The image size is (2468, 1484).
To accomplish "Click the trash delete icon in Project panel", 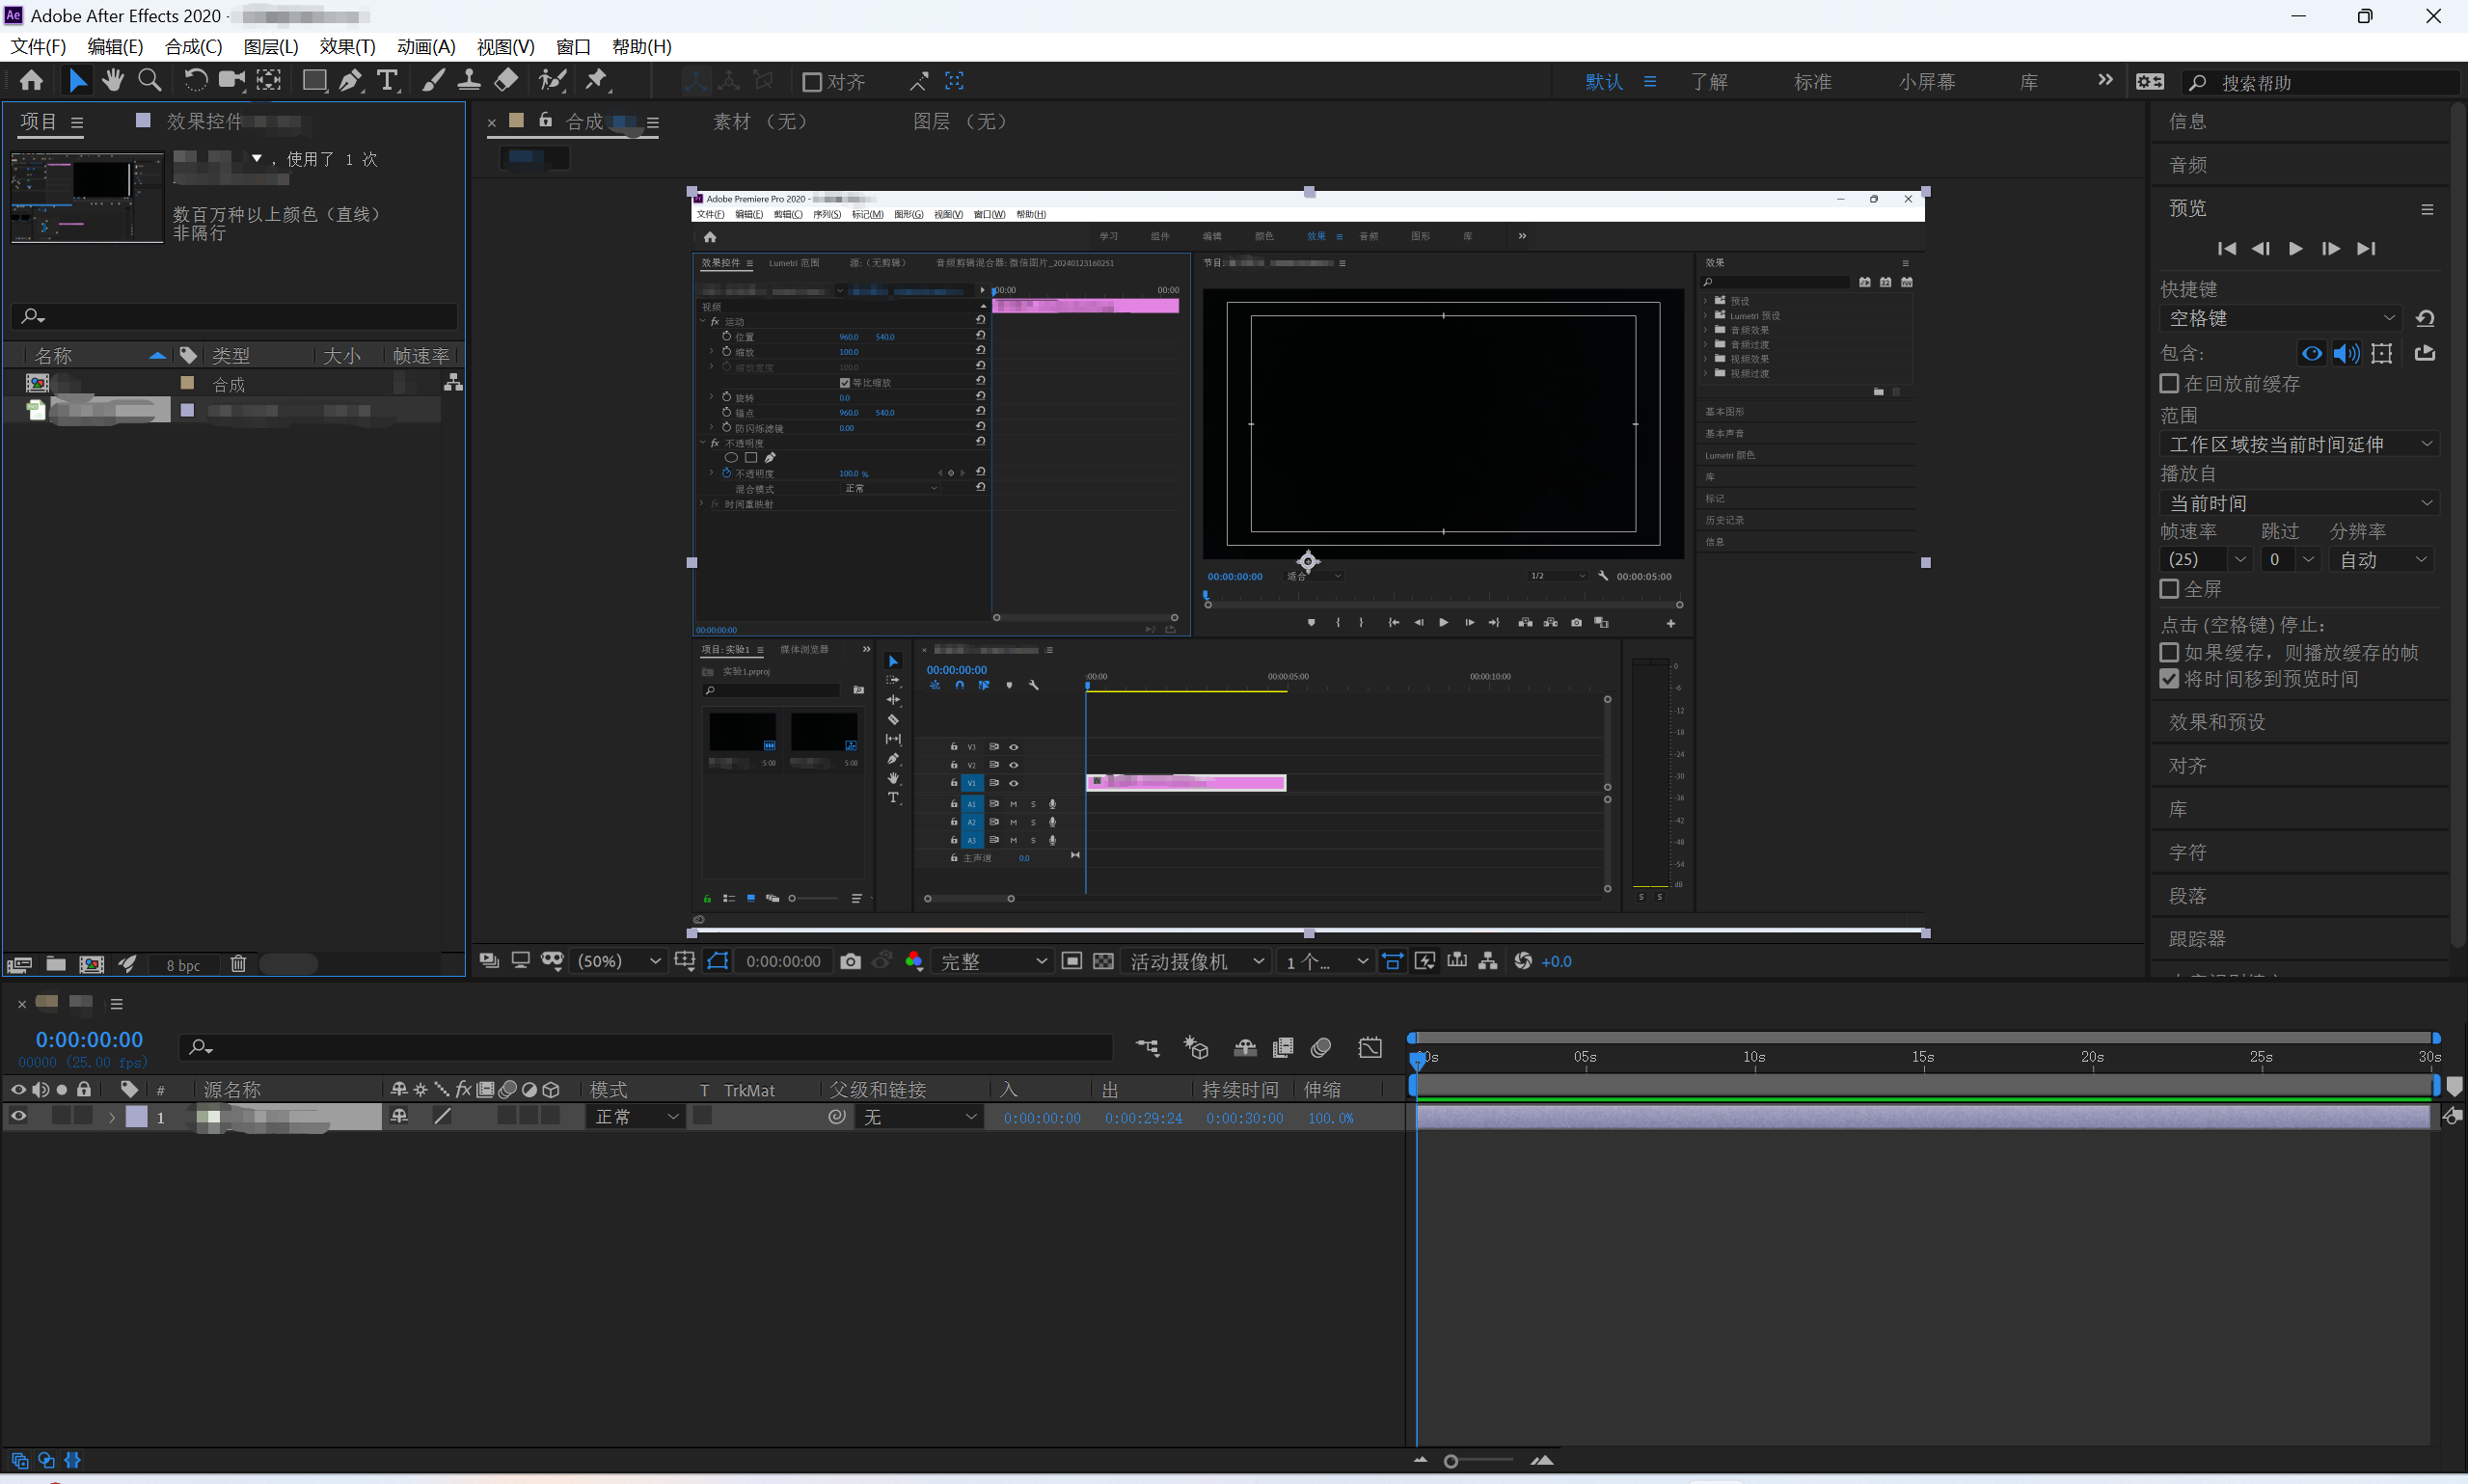I will [238, 964].
